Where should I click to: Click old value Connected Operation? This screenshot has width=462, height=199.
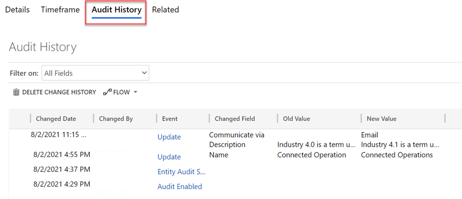click(x=312, y=154)
